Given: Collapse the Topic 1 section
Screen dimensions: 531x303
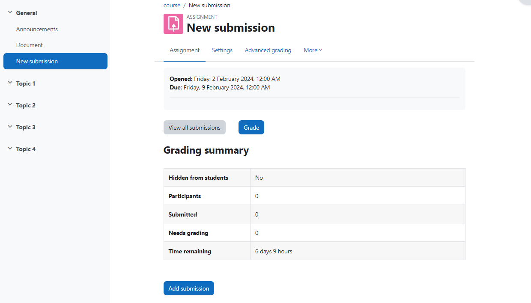Looking at the screenshot, I should coord(9,83).
